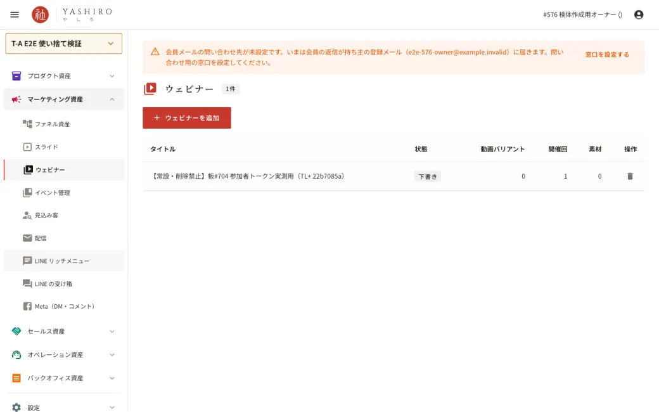The height and width of the screenshot is (412, 659).
Task: Open the hamburger menu icon
Action: [15, 15]
